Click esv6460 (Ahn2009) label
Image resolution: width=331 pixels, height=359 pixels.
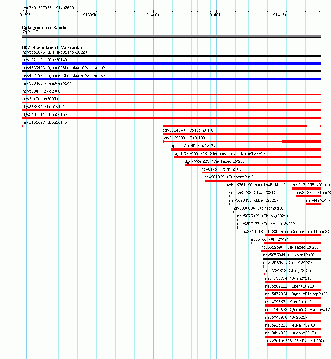270,239
